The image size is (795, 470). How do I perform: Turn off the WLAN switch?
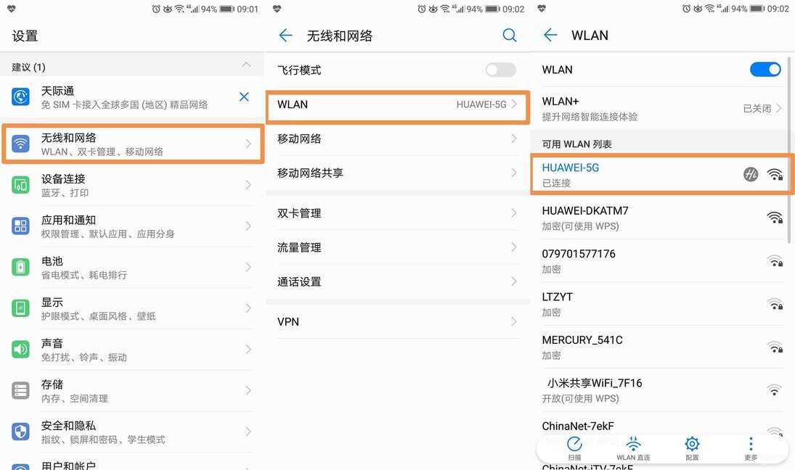(x=765, y=70)
